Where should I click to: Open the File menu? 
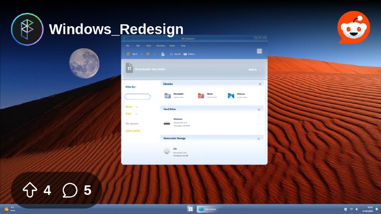[x=128, y=46]
